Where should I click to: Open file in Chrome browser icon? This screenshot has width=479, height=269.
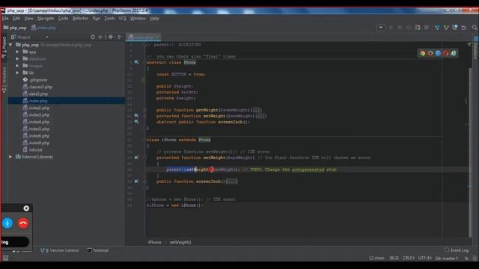422,53
